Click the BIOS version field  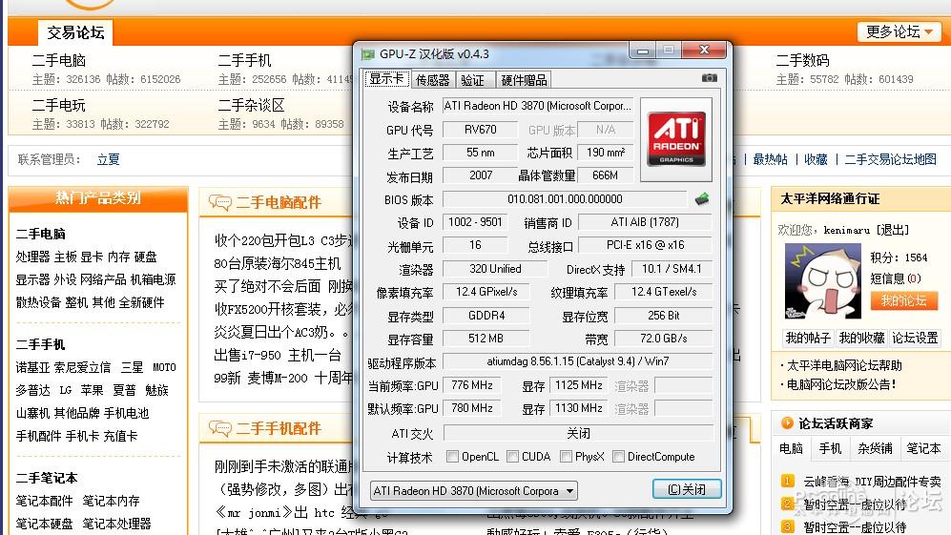[x=565, y=199]
